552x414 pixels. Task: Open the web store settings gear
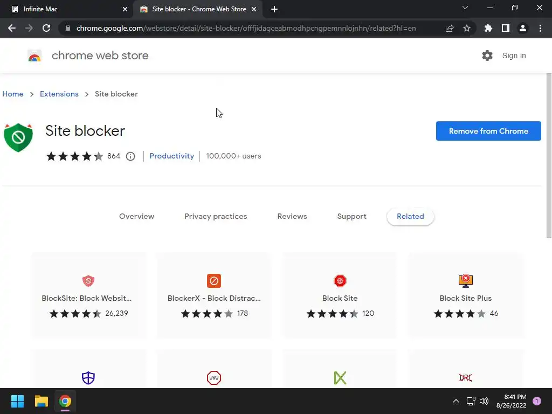(487, 56)
